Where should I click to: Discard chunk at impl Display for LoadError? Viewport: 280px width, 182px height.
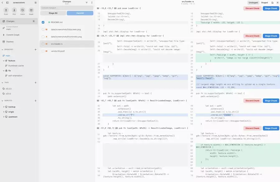click(x=252, y=36)
